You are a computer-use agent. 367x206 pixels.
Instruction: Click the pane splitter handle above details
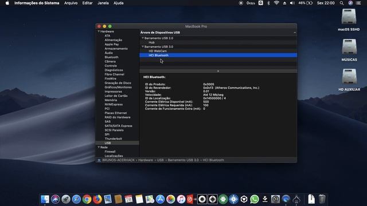point(218,71)
